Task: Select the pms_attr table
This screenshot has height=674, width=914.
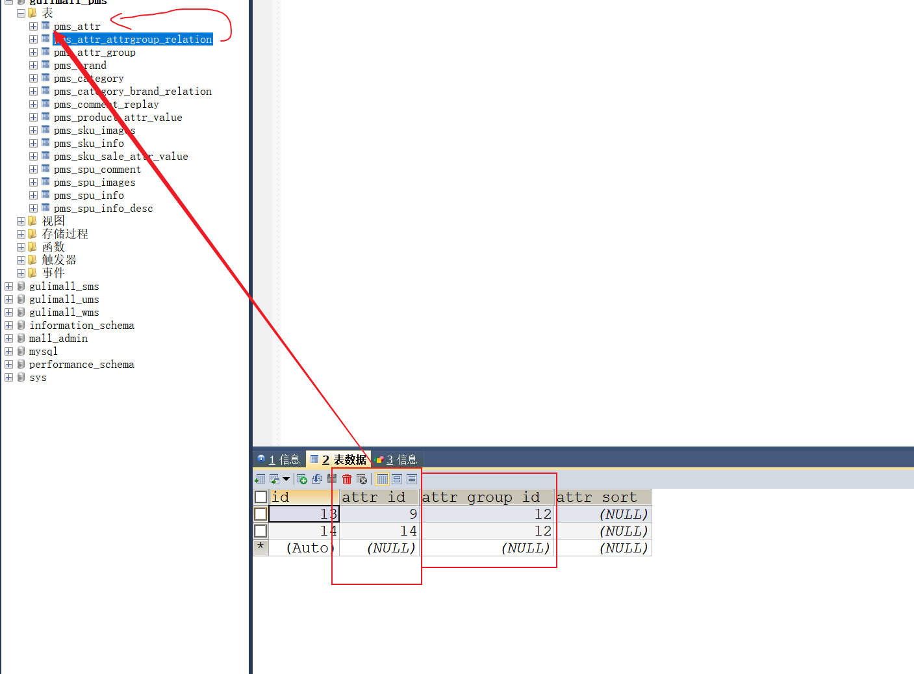Action: point(77,27)
